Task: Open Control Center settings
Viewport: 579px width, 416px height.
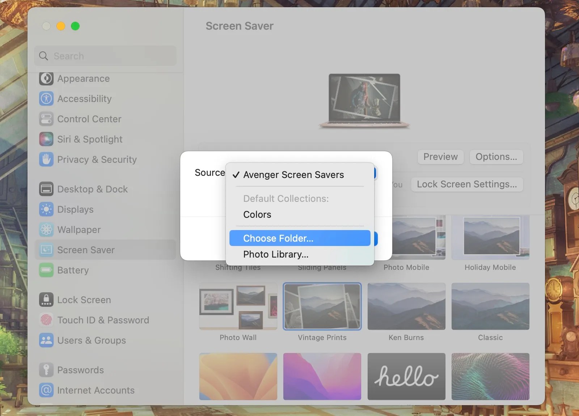Action: click(x=46, y=119)
